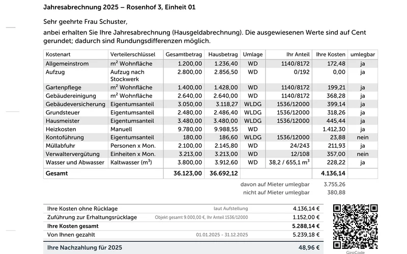Select the 'Gebäudereinigung' row label

[71, 96]
